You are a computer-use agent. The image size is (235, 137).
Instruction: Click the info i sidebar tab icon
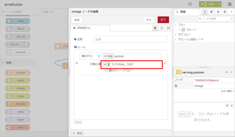coord(205,12)
